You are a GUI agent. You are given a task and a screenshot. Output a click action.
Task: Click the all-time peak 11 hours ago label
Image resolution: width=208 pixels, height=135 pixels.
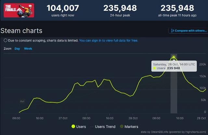pyautogui.click(x=177, y=15)
